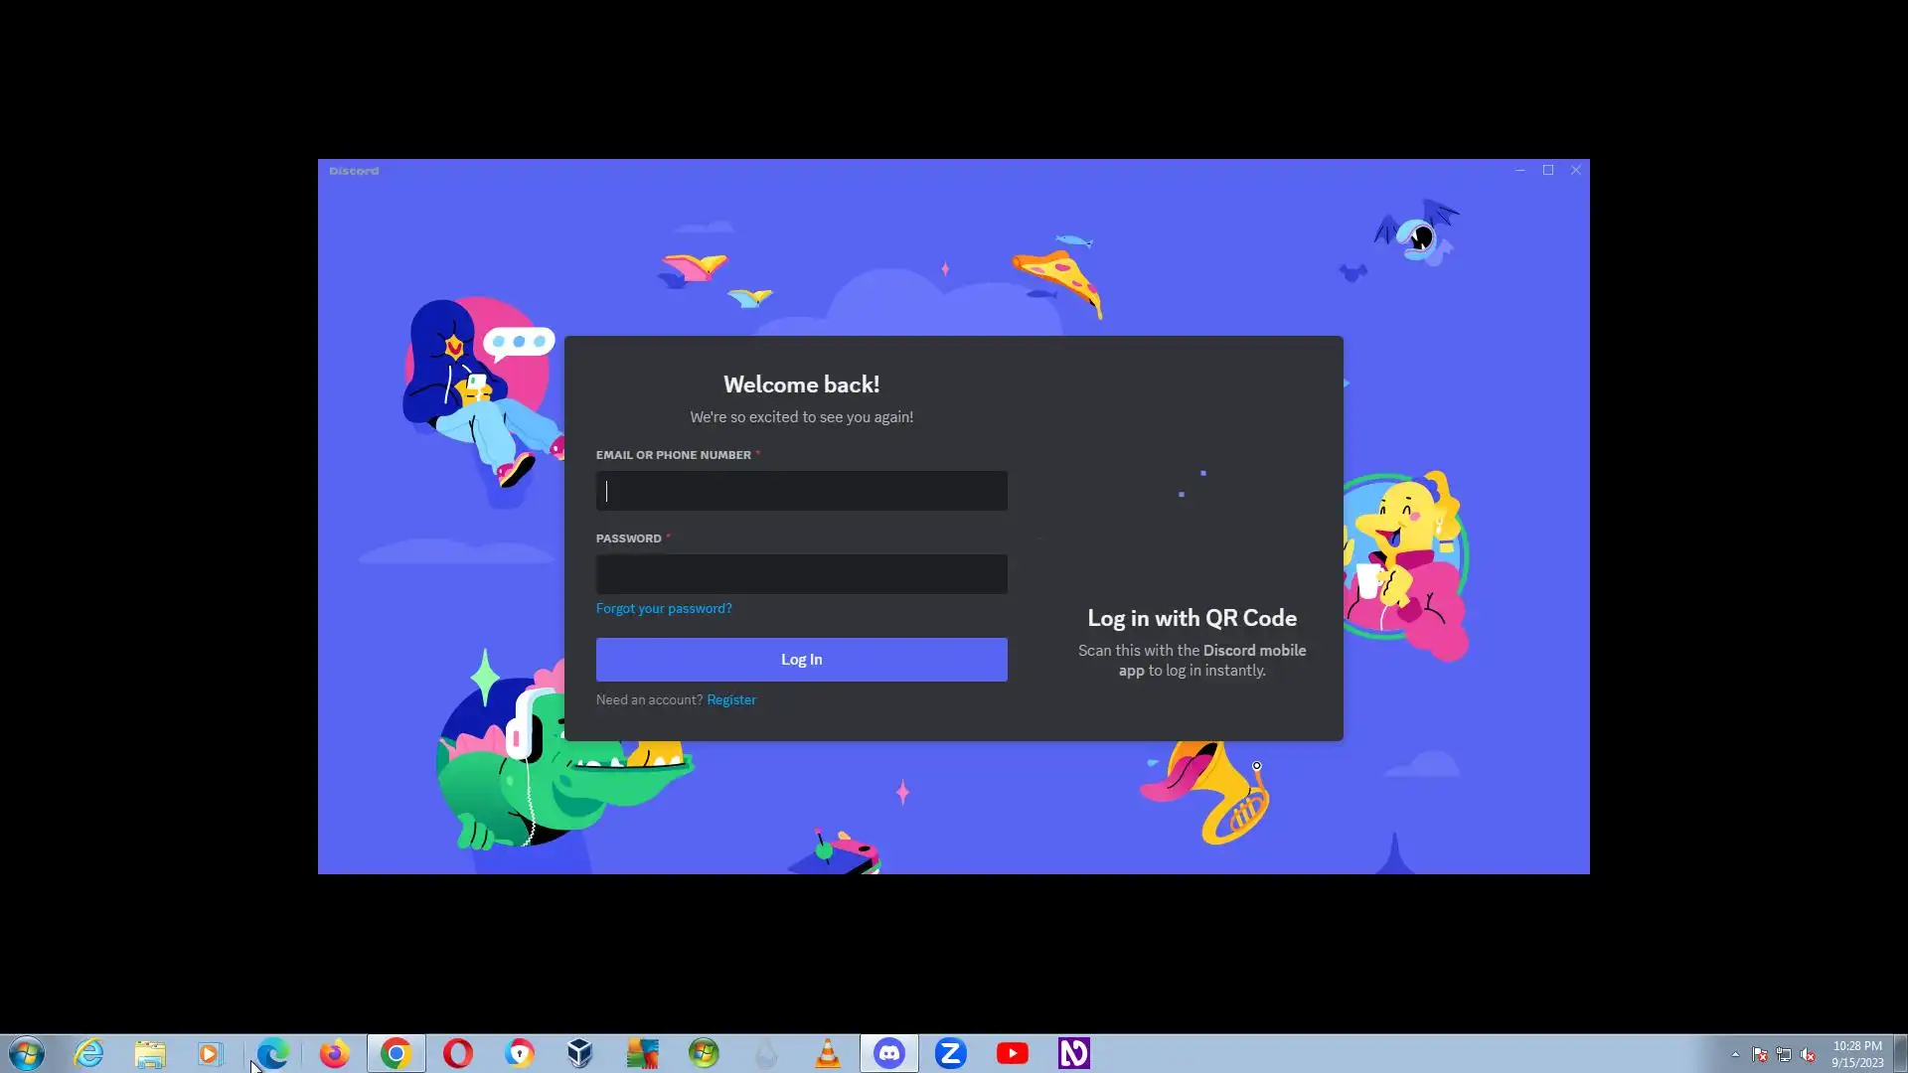Click the Zalo icon in the taskbar
The width and height of the screenshot is (1908, 1073).
[x=950, y=1053]
